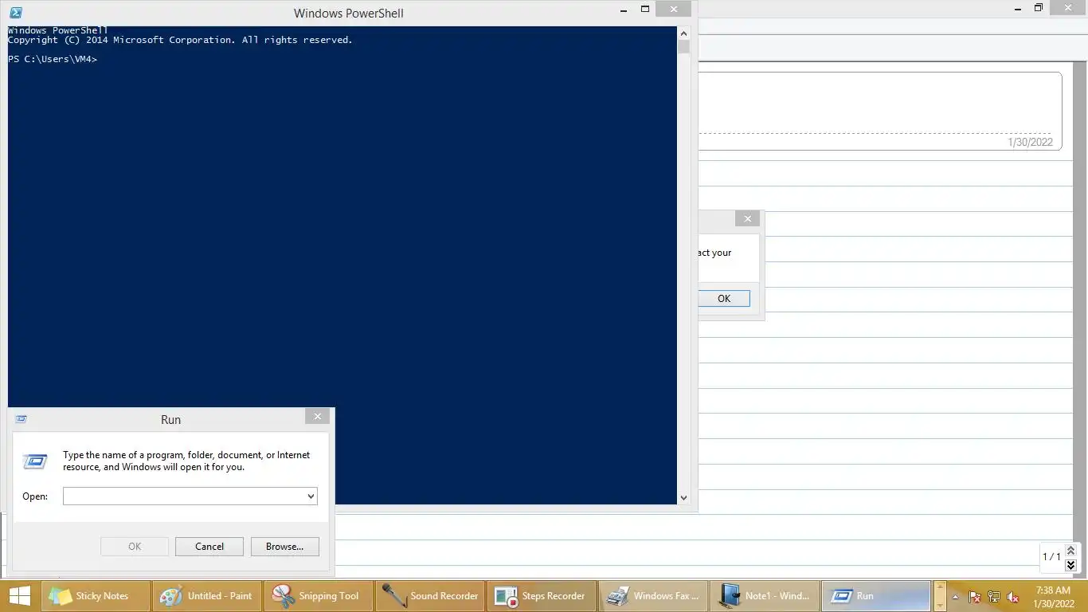Open the clock showing 7:38 AM
This screenshot has width=1088, height=612.
(x=1053, y=596)
